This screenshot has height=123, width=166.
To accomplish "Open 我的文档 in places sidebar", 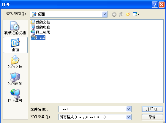I will pyautogui.click(x=15, y=62).
